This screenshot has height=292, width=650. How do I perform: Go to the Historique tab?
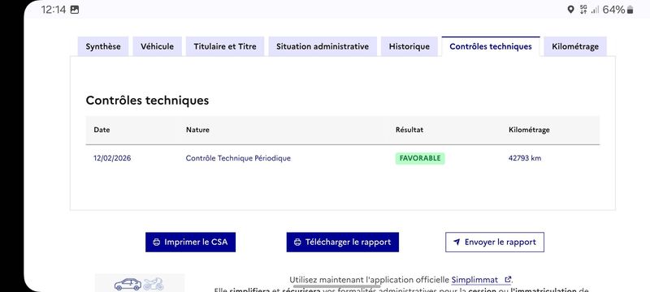(409, 46)
